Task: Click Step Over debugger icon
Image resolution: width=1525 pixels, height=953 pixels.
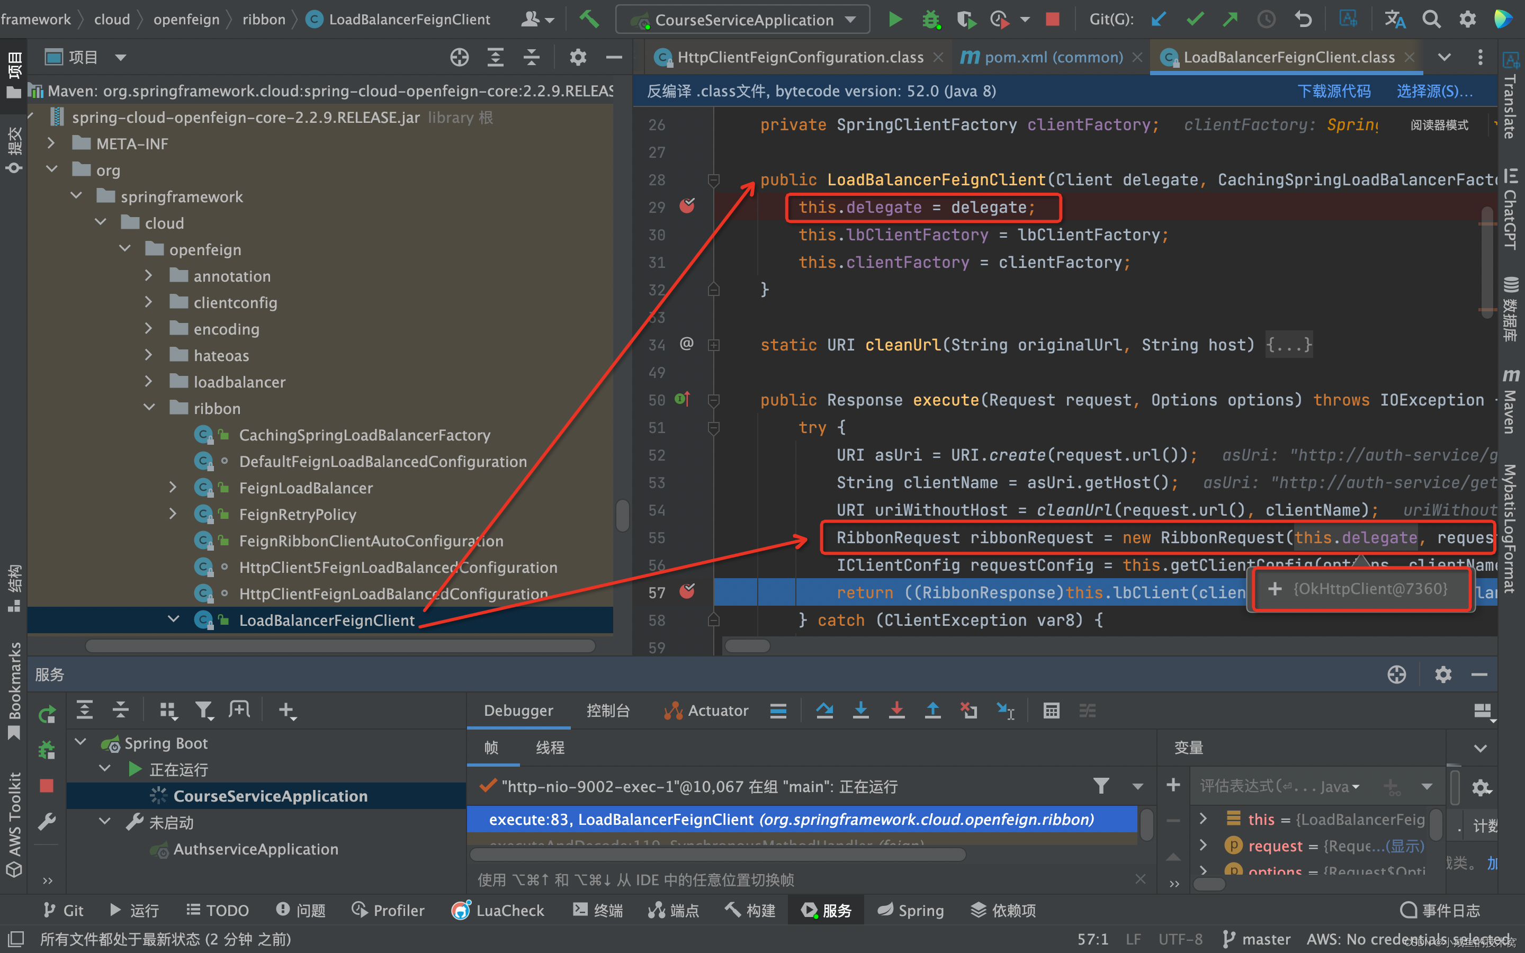Action: (824, 711)
